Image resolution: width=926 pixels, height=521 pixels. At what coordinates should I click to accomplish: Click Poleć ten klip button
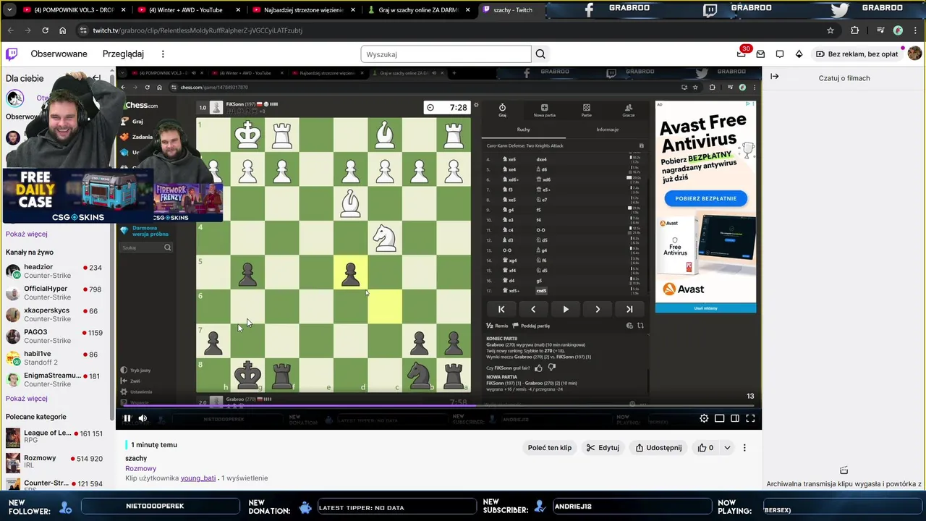click(550, 448)
